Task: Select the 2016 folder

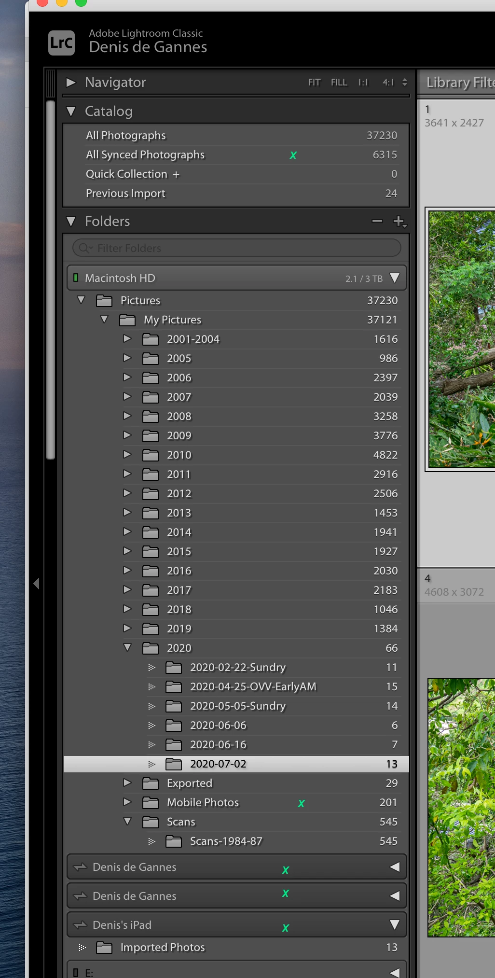Action: click(236, 571)
